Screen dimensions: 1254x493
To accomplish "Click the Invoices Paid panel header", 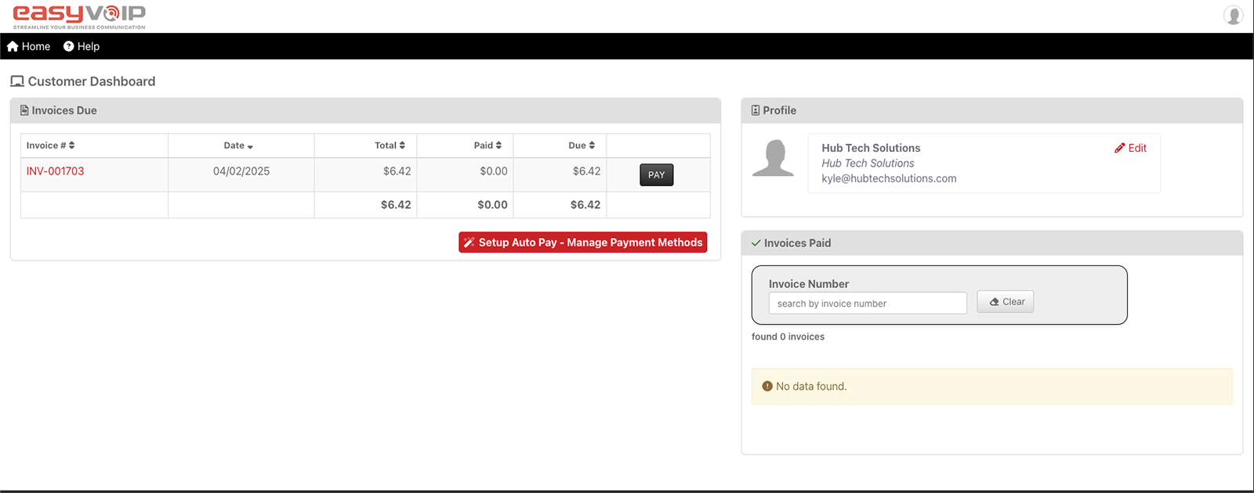I will 992,243.
